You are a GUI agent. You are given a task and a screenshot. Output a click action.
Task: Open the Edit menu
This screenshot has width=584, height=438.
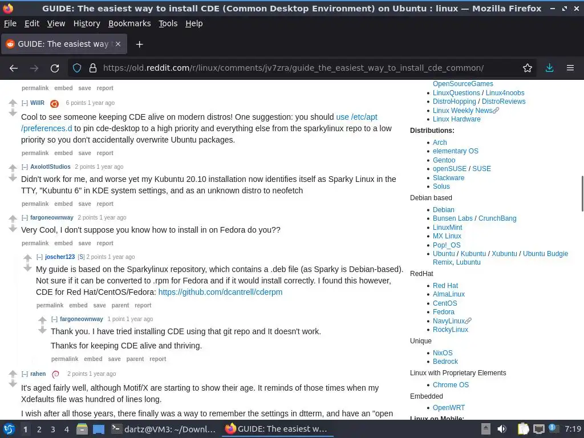pyautogui.click(x=32, y=23)
